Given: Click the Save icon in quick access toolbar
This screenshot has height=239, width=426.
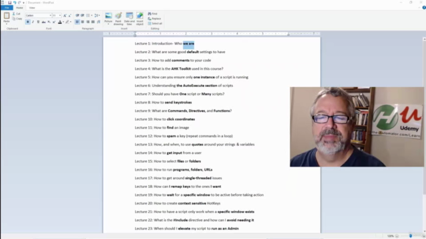Looking at the screenshot, I should pos(9,3).
